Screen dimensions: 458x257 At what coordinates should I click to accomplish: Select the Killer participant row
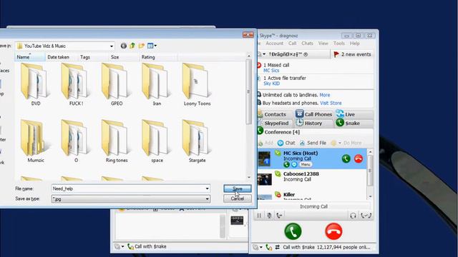pyautogui.click(x=312, y=195)
